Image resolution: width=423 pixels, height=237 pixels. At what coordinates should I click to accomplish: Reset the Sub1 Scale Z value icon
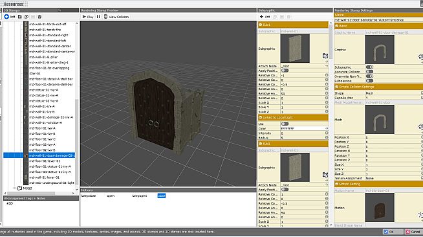click(x=327, y=111)
